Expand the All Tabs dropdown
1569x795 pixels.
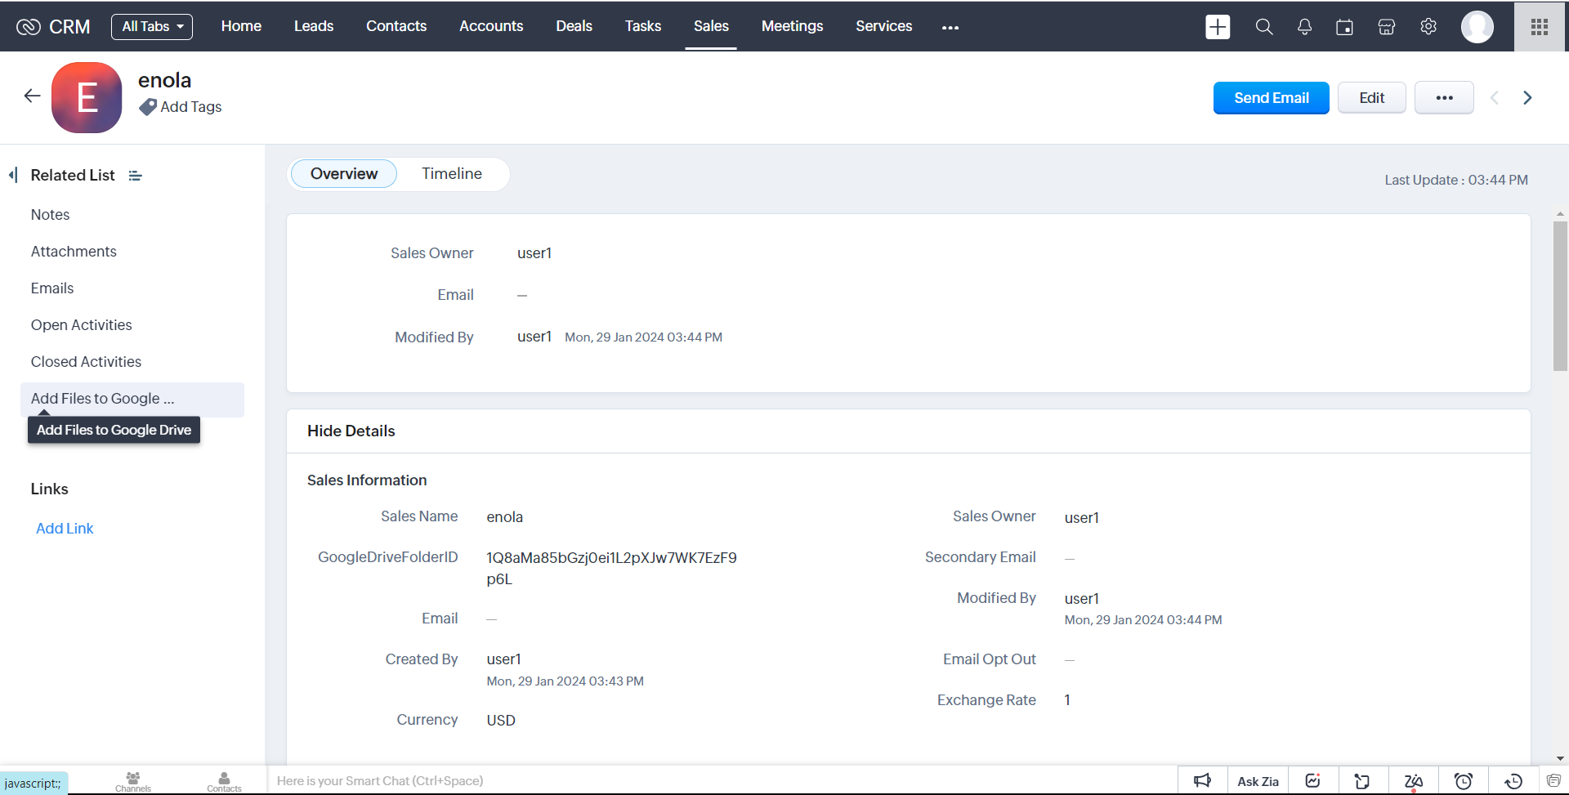pos(152,27)
